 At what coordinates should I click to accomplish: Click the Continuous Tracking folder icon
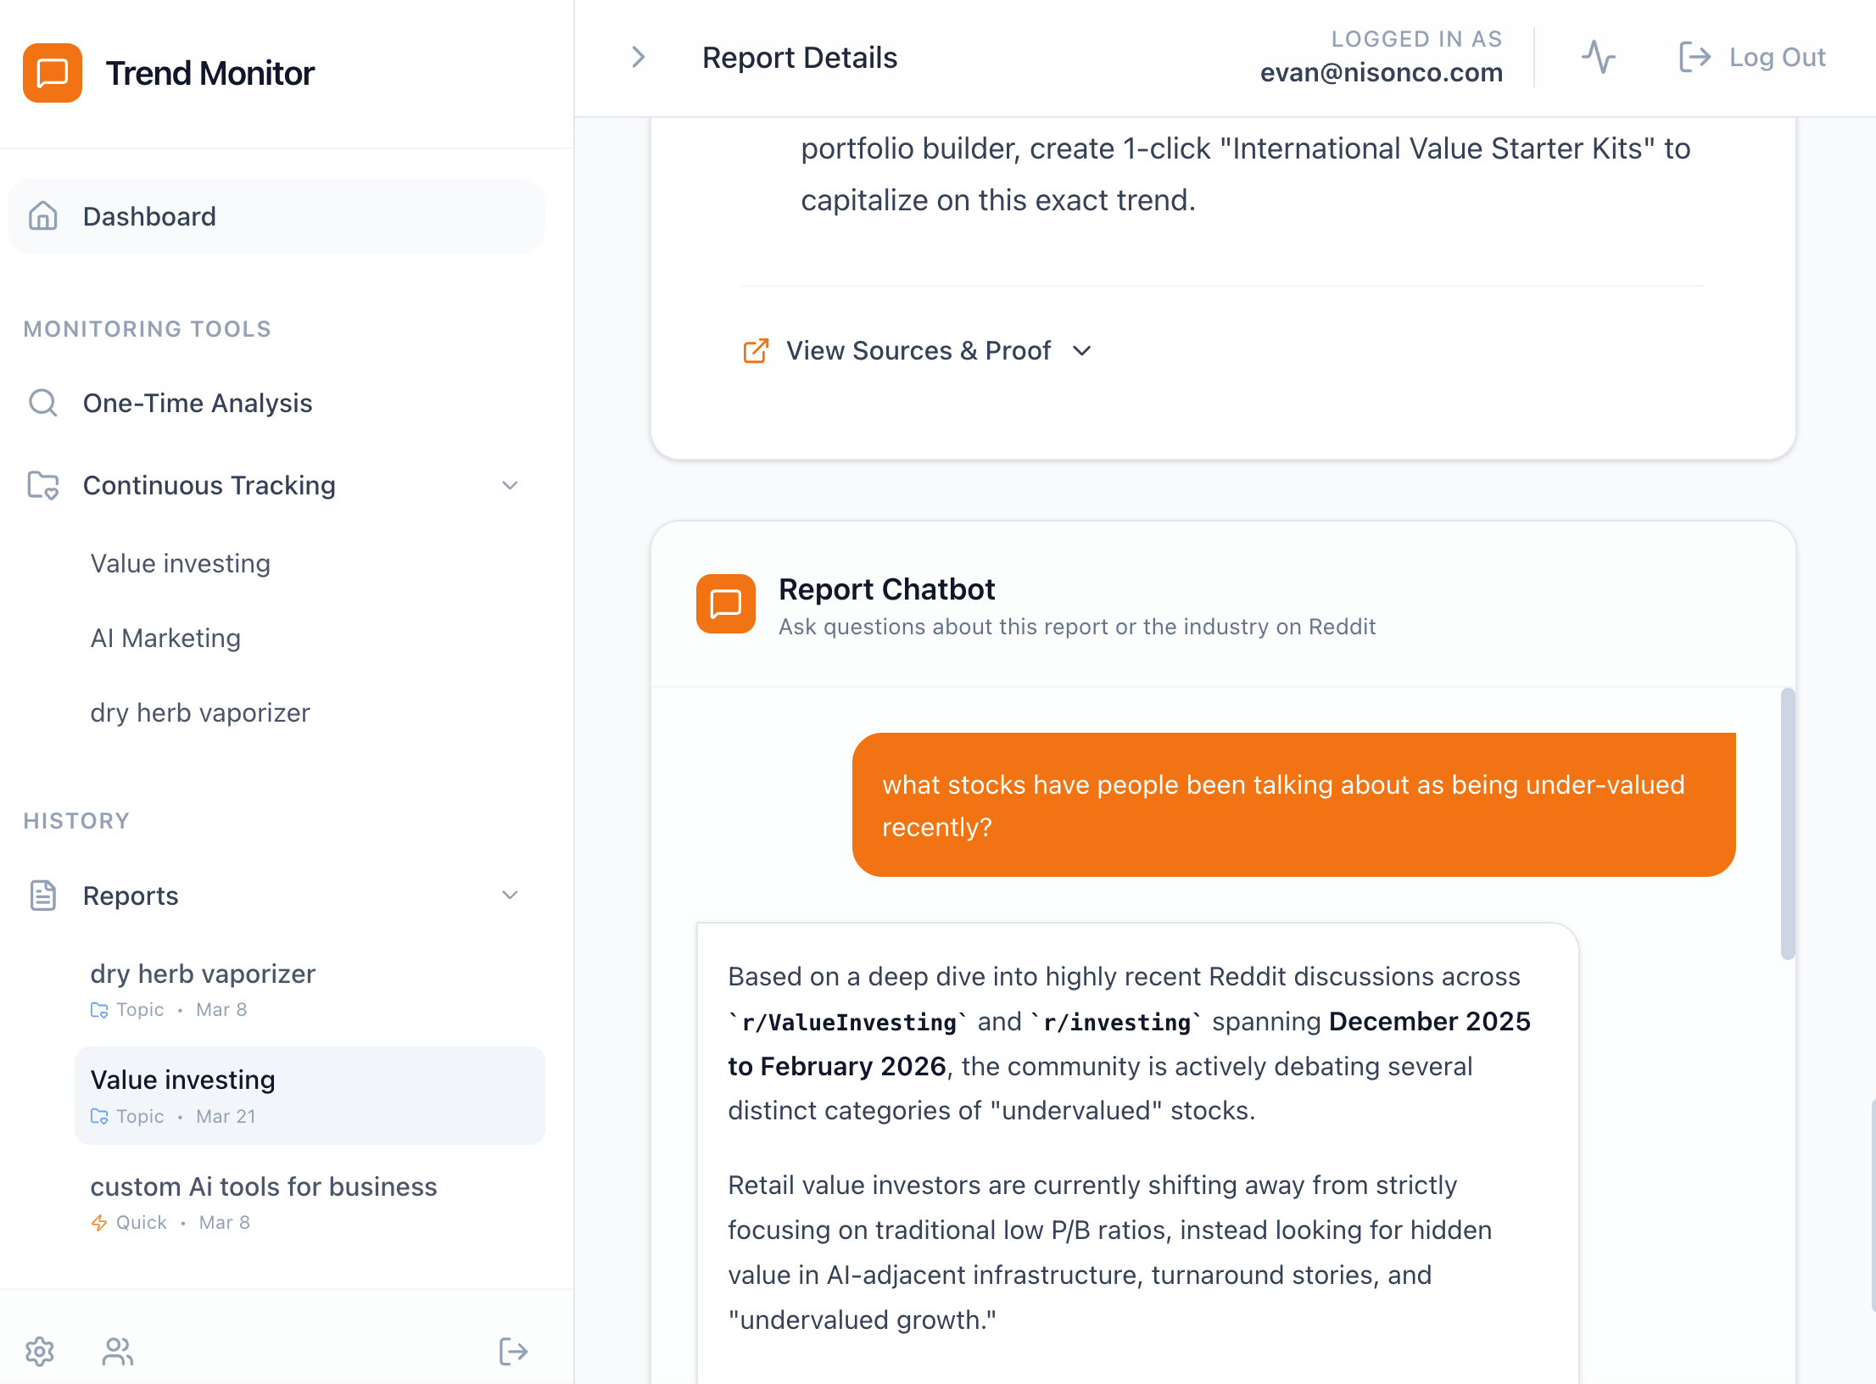[x=43, y=485]
